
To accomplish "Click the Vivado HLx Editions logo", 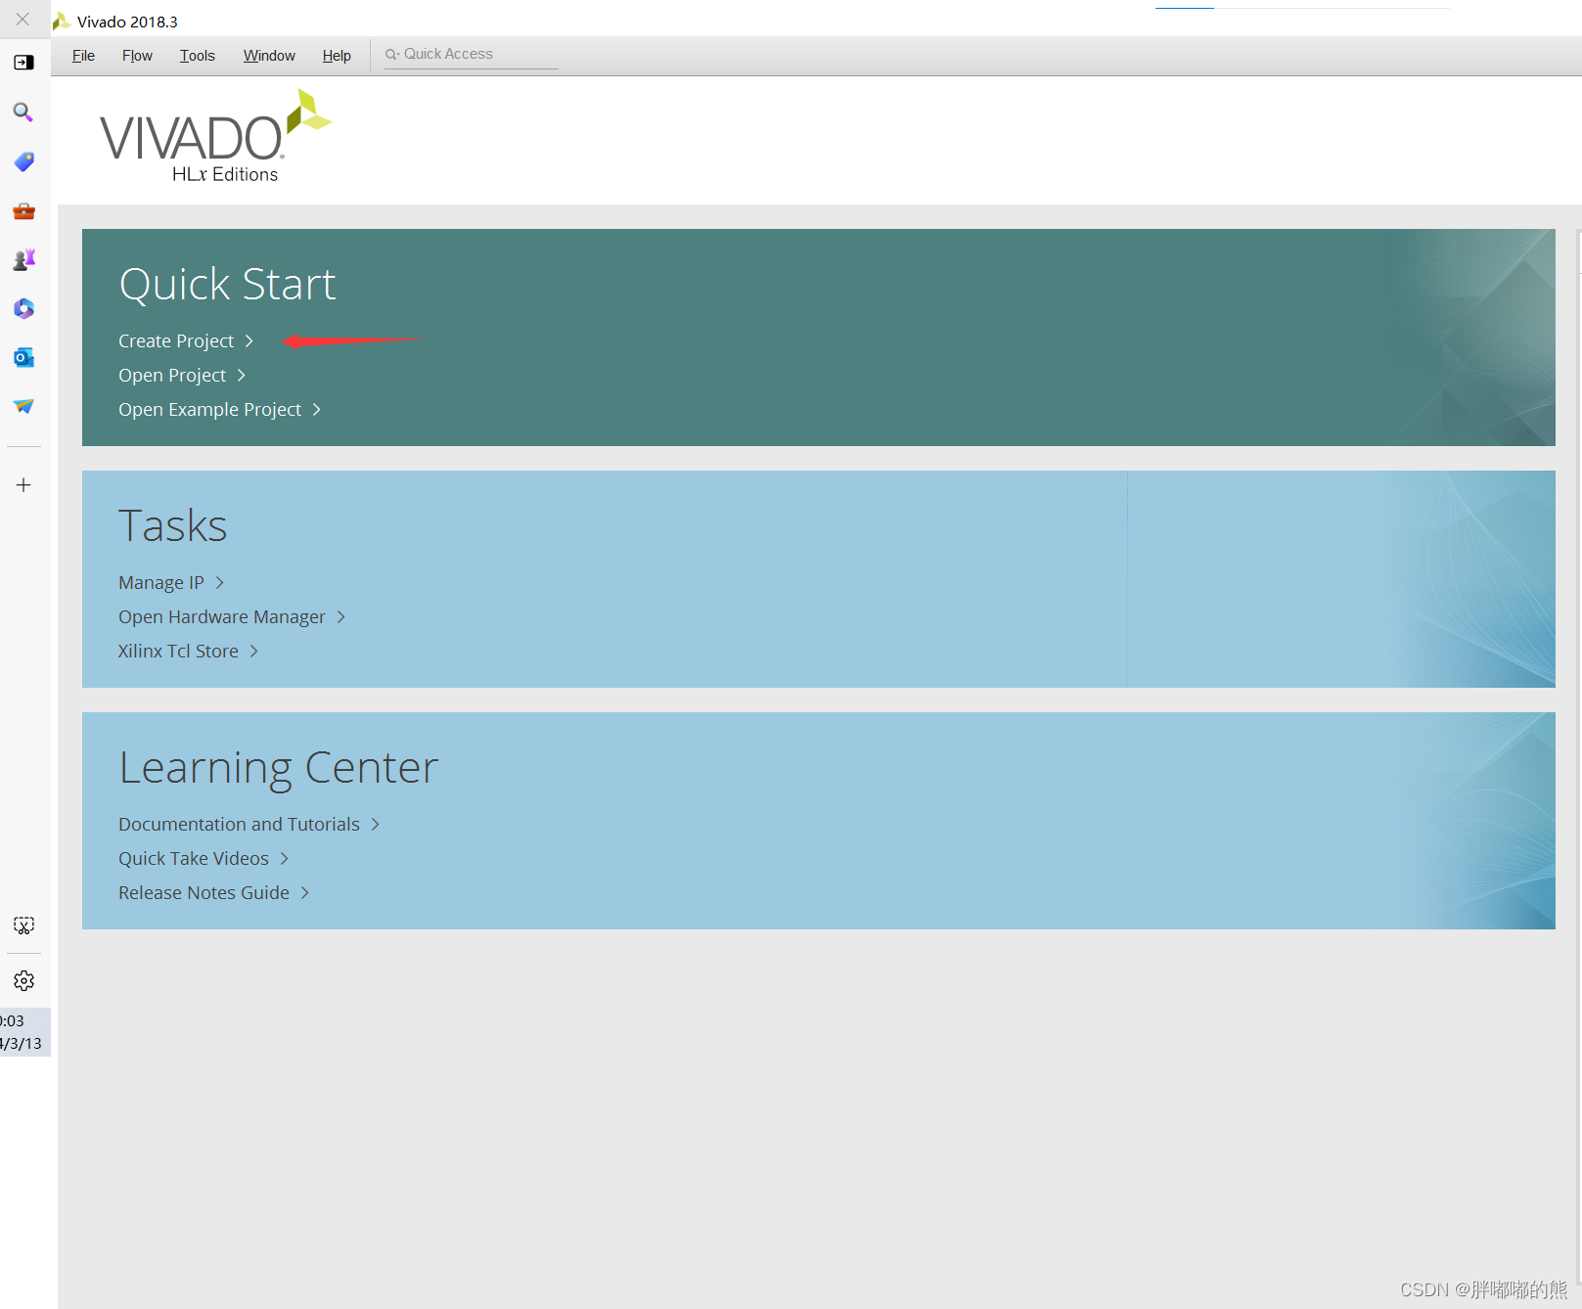I will coord(215,137).
